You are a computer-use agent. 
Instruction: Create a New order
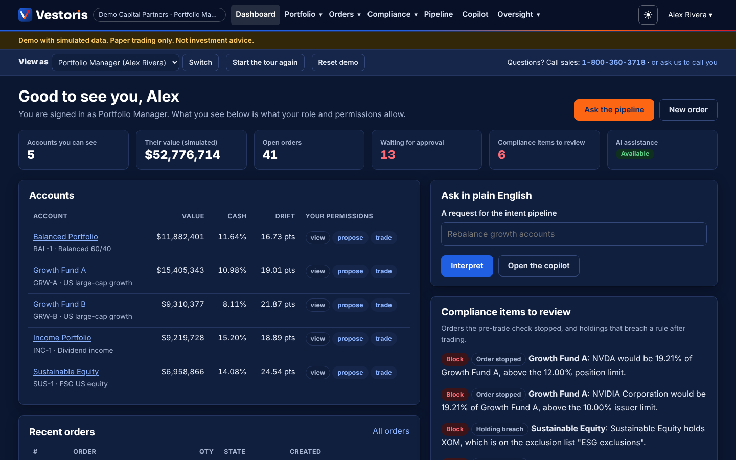[x=688, y=110]
